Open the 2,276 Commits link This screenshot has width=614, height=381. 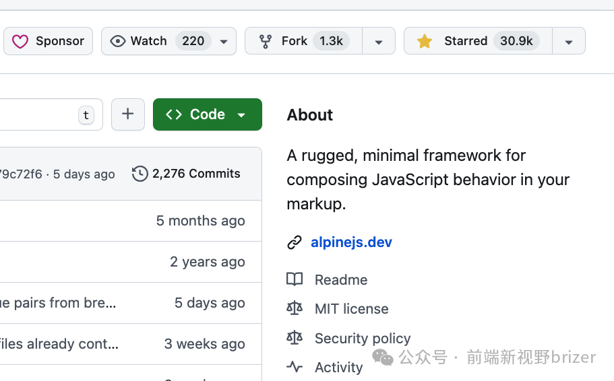pyautogui.click(x=196, y=174)
